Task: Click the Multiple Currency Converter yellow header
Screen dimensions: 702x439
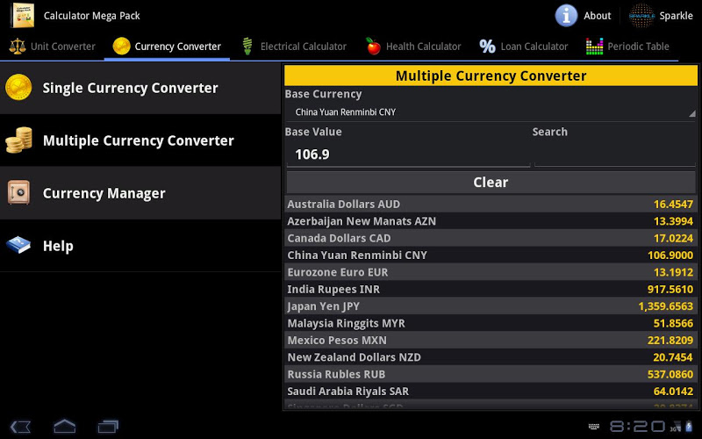Action: pos(491,76)
